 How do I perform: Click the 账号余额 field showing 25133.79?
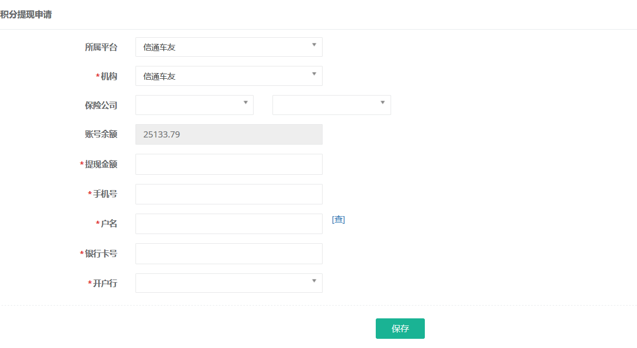click(229, 134)
